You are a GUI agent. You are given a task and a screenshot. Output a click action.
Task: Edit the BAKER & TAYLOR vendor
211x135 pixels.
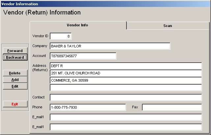coord(15,86)
